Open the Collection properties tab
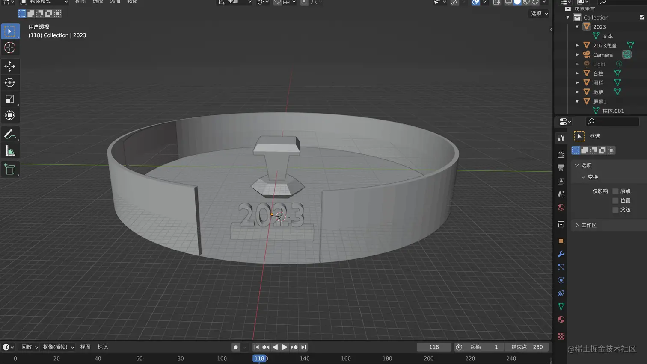 coord(561,224)
